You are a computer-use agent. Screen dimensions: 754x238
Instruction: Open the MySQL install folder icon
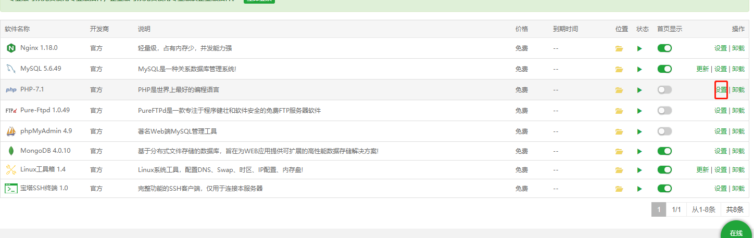619,69
